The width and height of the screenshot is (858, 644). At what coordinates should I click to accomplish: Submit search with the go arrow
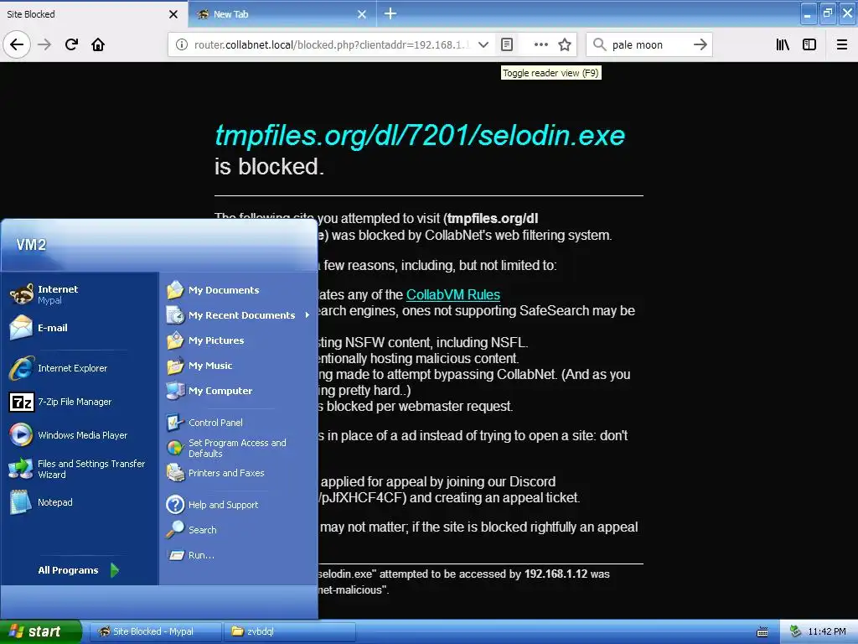(700, 44)
